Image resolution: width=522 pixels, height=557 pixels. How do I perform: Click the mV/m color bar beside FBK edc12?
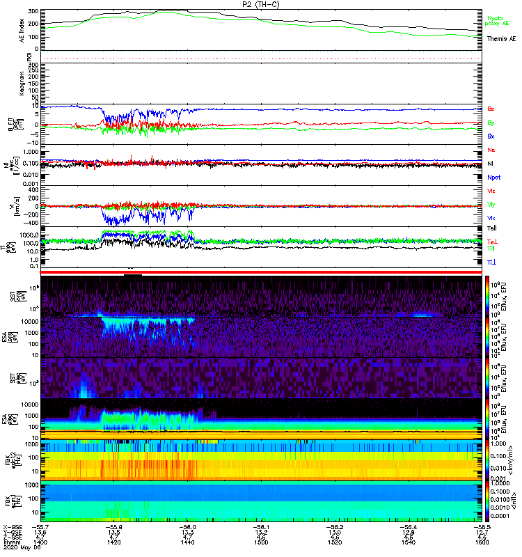487,460
